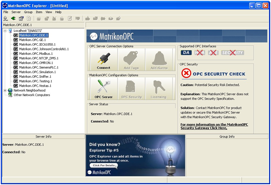The image size is (271, 185).
Task: Click the greyed padlock toolbar icon
Action: (62, 19)
